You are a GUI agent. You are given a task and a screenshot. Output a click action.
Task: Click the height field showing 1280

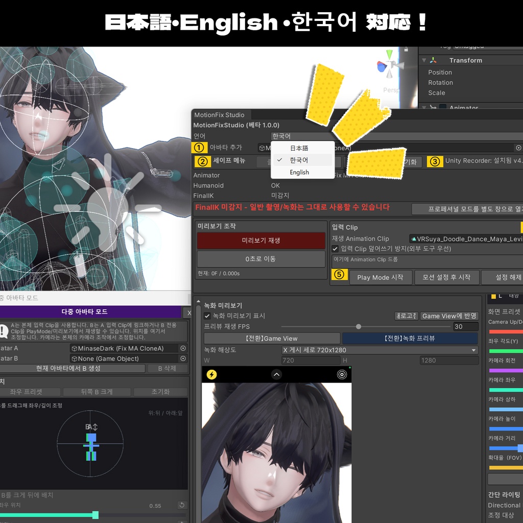449,360
